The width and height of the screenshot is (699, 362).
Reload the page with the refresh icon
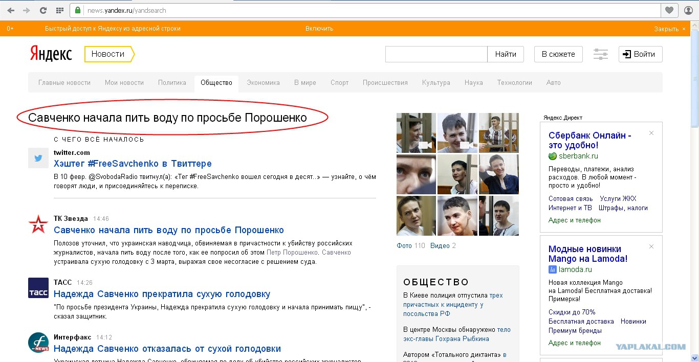[43, 10]
